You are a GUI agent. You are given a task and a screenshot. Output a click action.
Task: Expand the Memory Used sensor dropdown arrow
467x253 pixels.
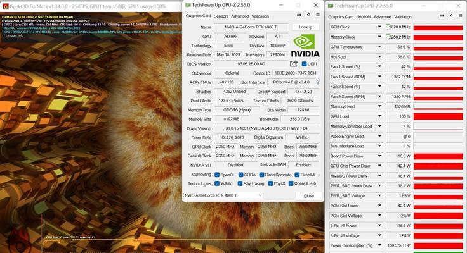(x=379, y=106)
